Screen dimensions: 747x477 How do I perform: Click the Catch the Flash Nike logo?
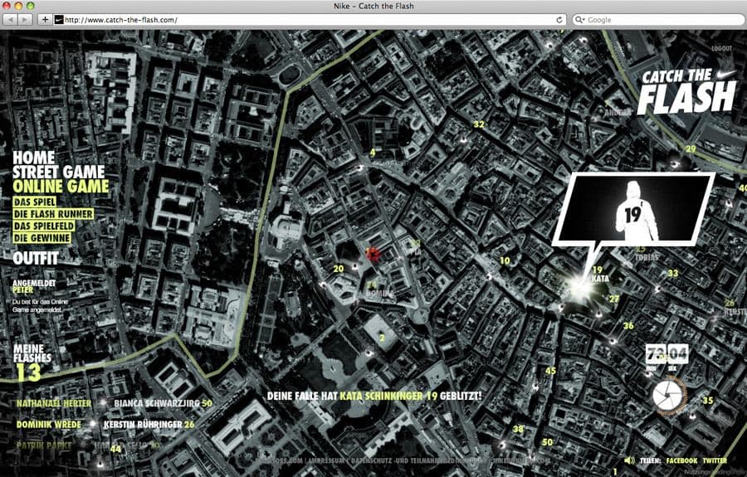(687, 90)
